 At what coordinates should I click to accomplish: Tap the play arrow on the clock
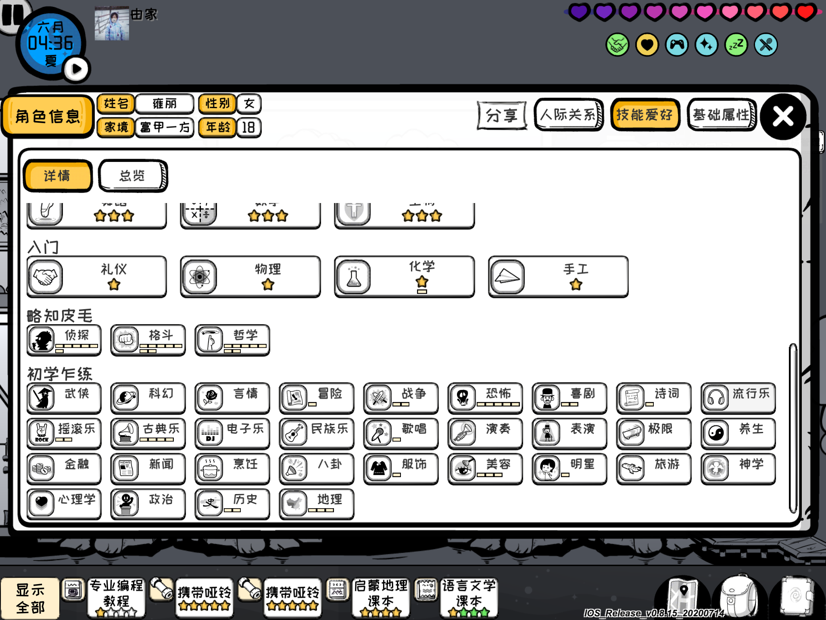(77, 69)
